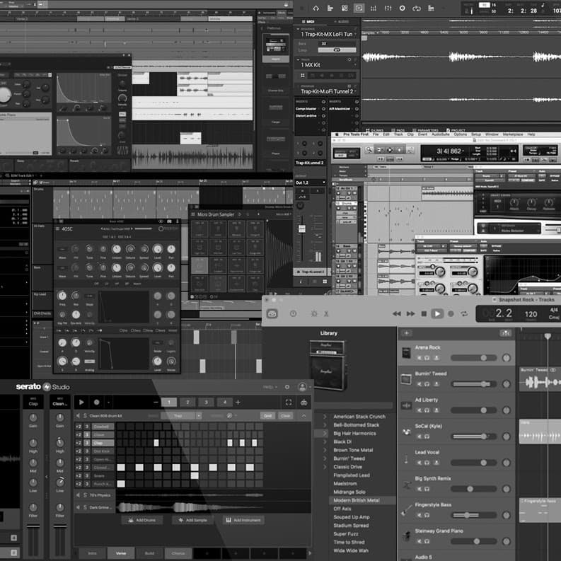Open the GarageBand Library button

[x=272, y=313]
